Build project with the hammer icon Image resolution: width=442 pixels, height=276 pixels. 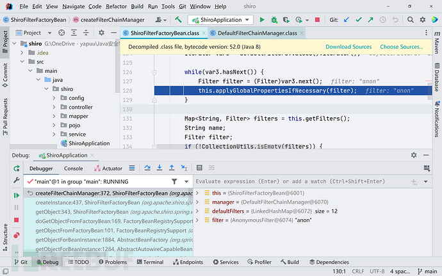(x=178, y=20)
